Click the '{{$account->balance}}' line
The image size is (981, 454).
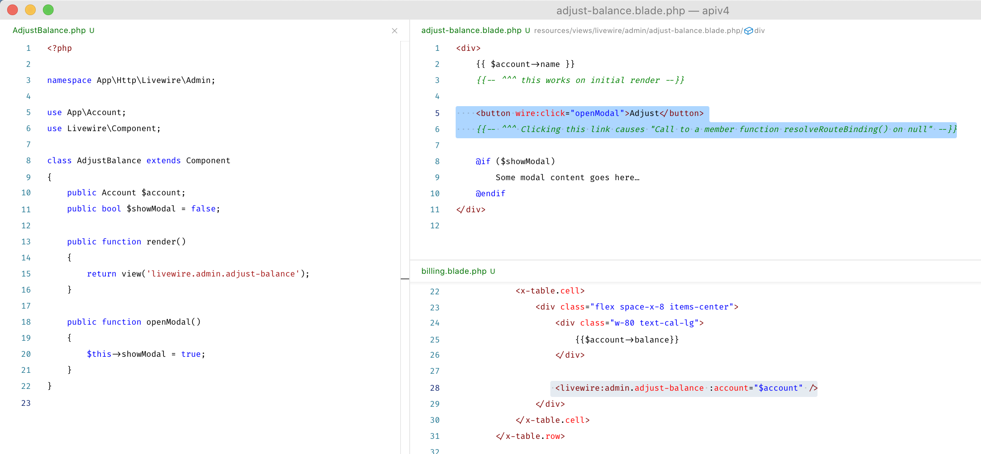coord(627,340)
